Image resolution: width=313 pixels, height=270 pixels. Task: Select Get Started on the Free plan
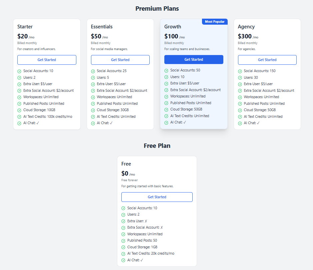point(157,197)
